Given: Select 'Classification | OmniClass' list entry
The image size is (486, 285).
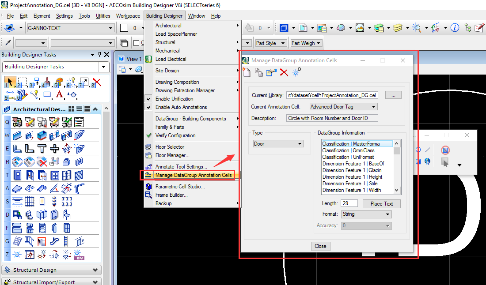Looking at the screenshot, I should coord(348,150).
